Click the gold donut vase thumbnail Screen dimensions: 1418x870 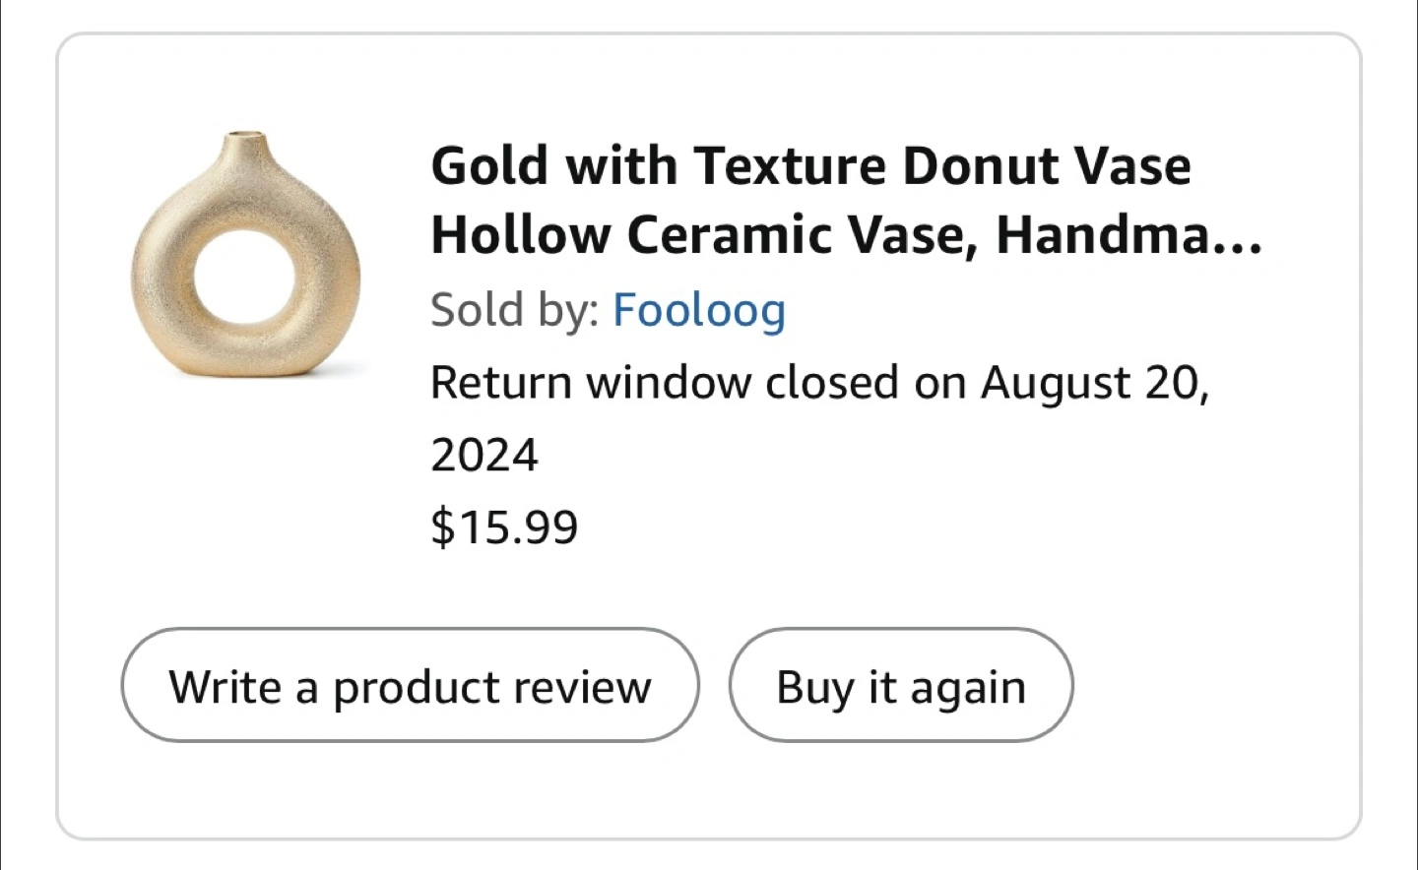(246, 256)
